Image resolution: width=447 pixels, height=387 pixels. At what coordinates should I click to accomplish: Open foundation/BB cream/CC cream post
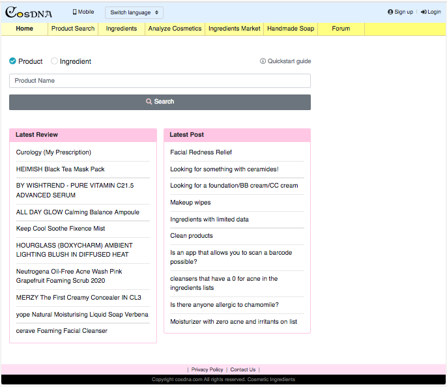coord(234,185)
